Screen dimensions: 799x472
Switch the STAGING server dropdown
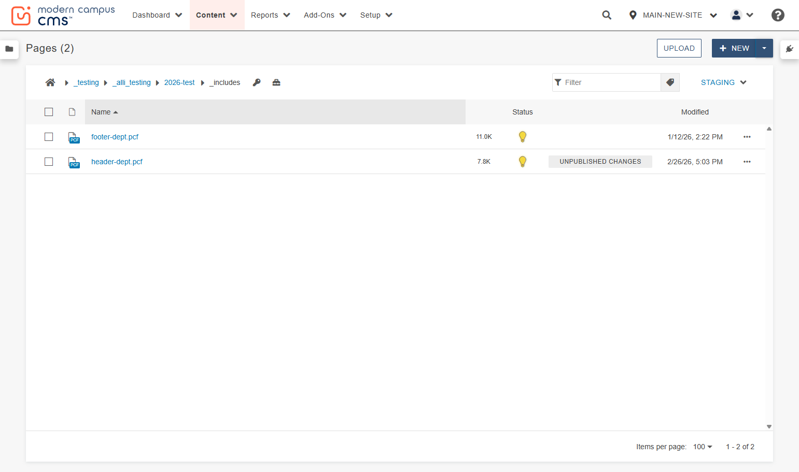tap(723, 82)
